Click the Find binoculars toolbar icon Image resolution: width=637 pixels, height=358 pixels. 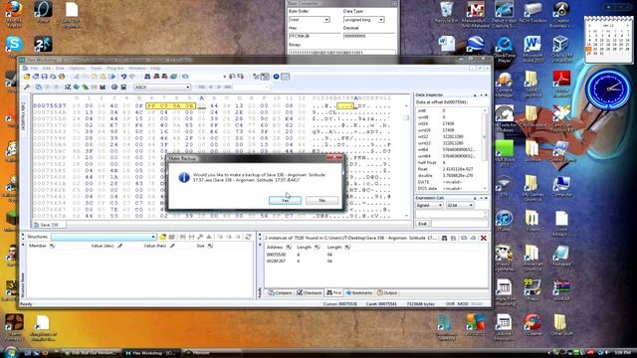(147, 77)
